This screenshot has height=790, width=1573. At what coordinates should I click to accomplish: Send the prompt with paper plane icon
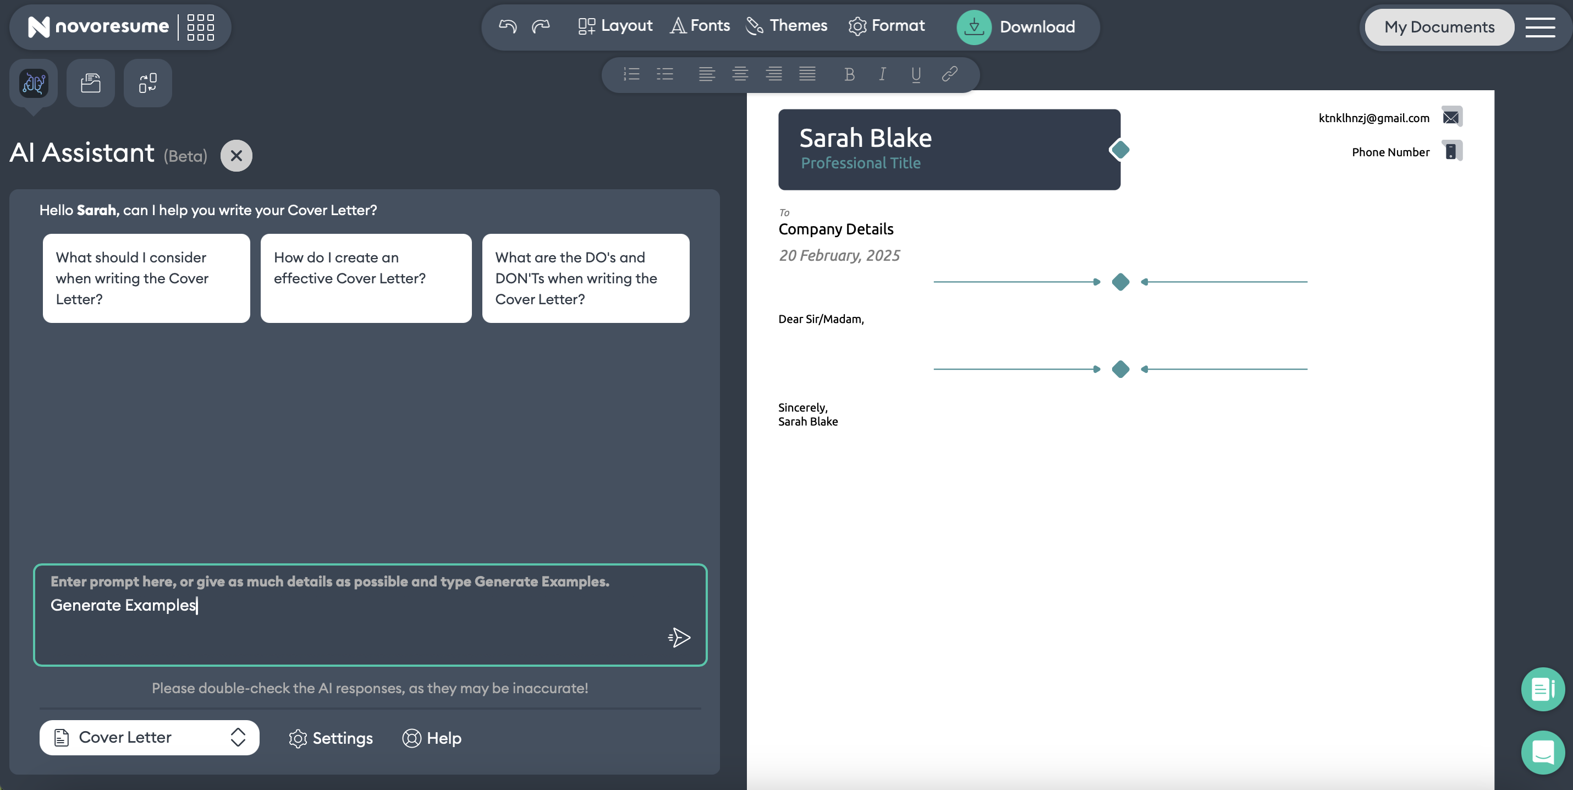click(x=679, y=637)
